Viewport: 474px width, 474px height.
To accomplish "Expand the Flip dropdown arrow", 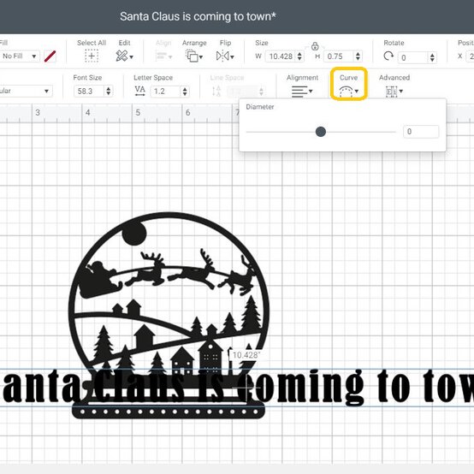I will coord(232,57).
